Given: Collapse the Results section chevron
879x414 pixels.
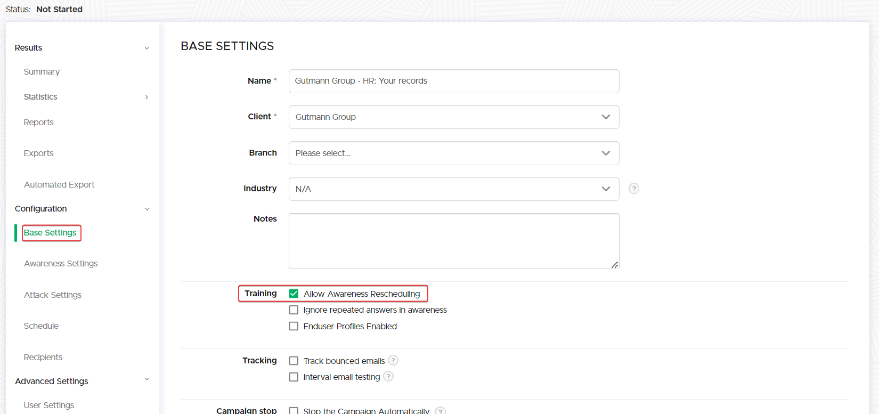Looking at the screenshot, I should pyautogui.click(x=146, y=48).
